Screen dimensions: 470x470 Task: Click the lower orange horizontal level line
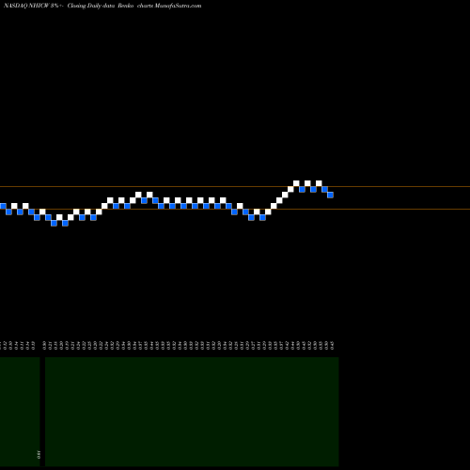click(235, 209)
